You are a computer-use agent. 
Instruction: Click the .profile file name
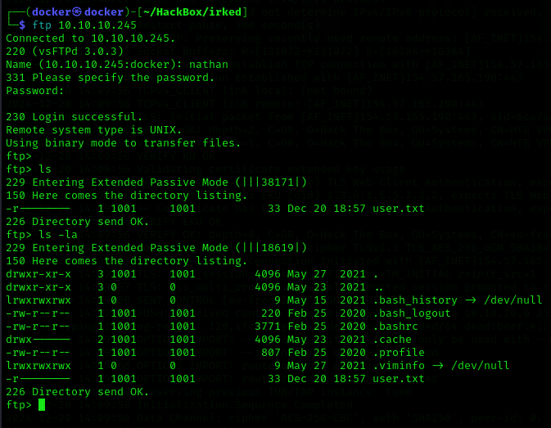[399, 353]
